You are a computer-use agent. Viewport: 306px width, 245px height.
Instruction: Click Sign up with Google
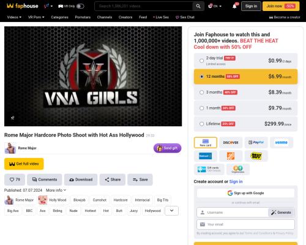pyautogui.click(x=245, y=193)
